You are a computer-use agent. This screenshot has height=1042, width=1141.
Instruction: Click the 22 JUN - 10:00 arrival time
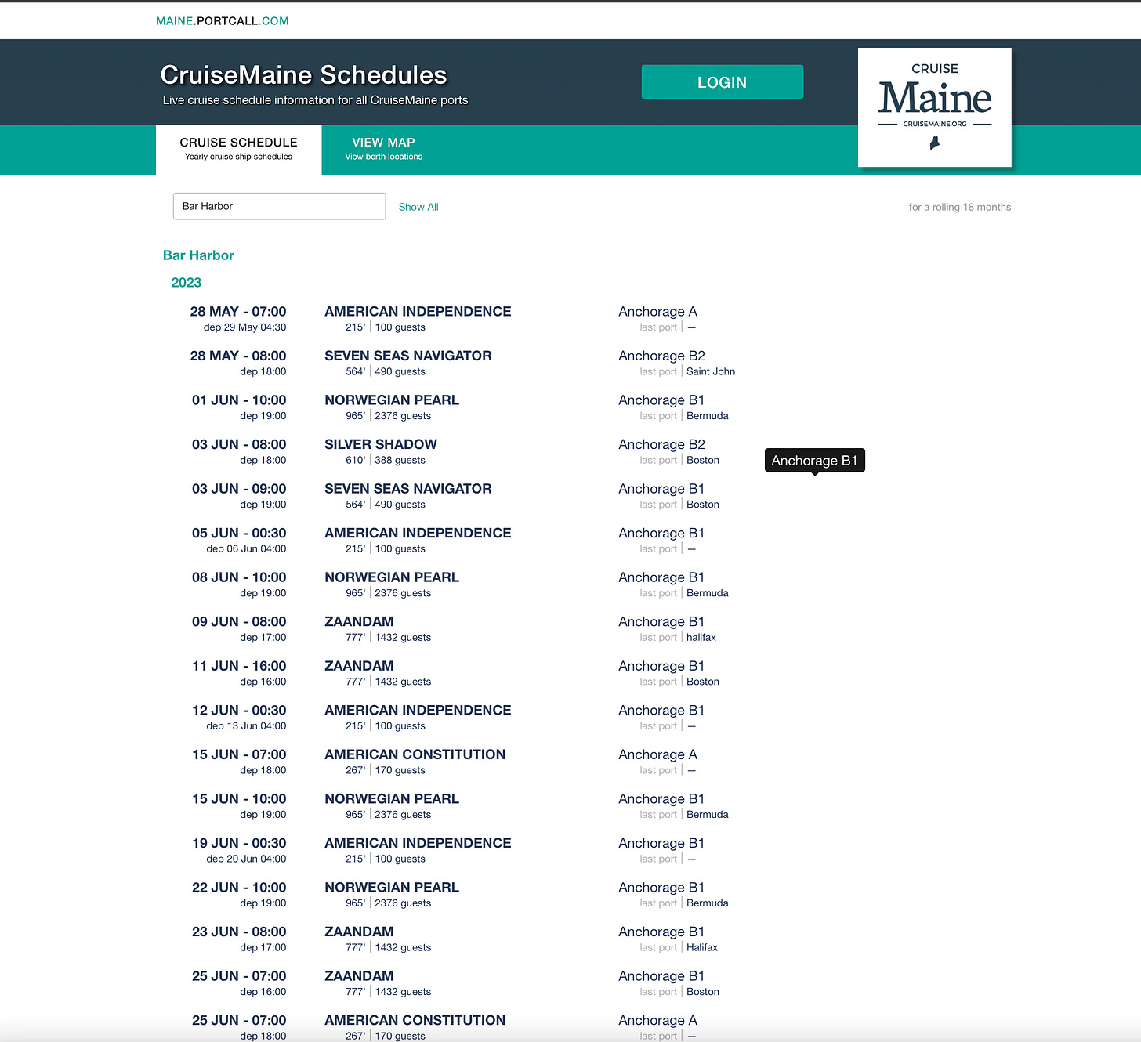[239, 888]
